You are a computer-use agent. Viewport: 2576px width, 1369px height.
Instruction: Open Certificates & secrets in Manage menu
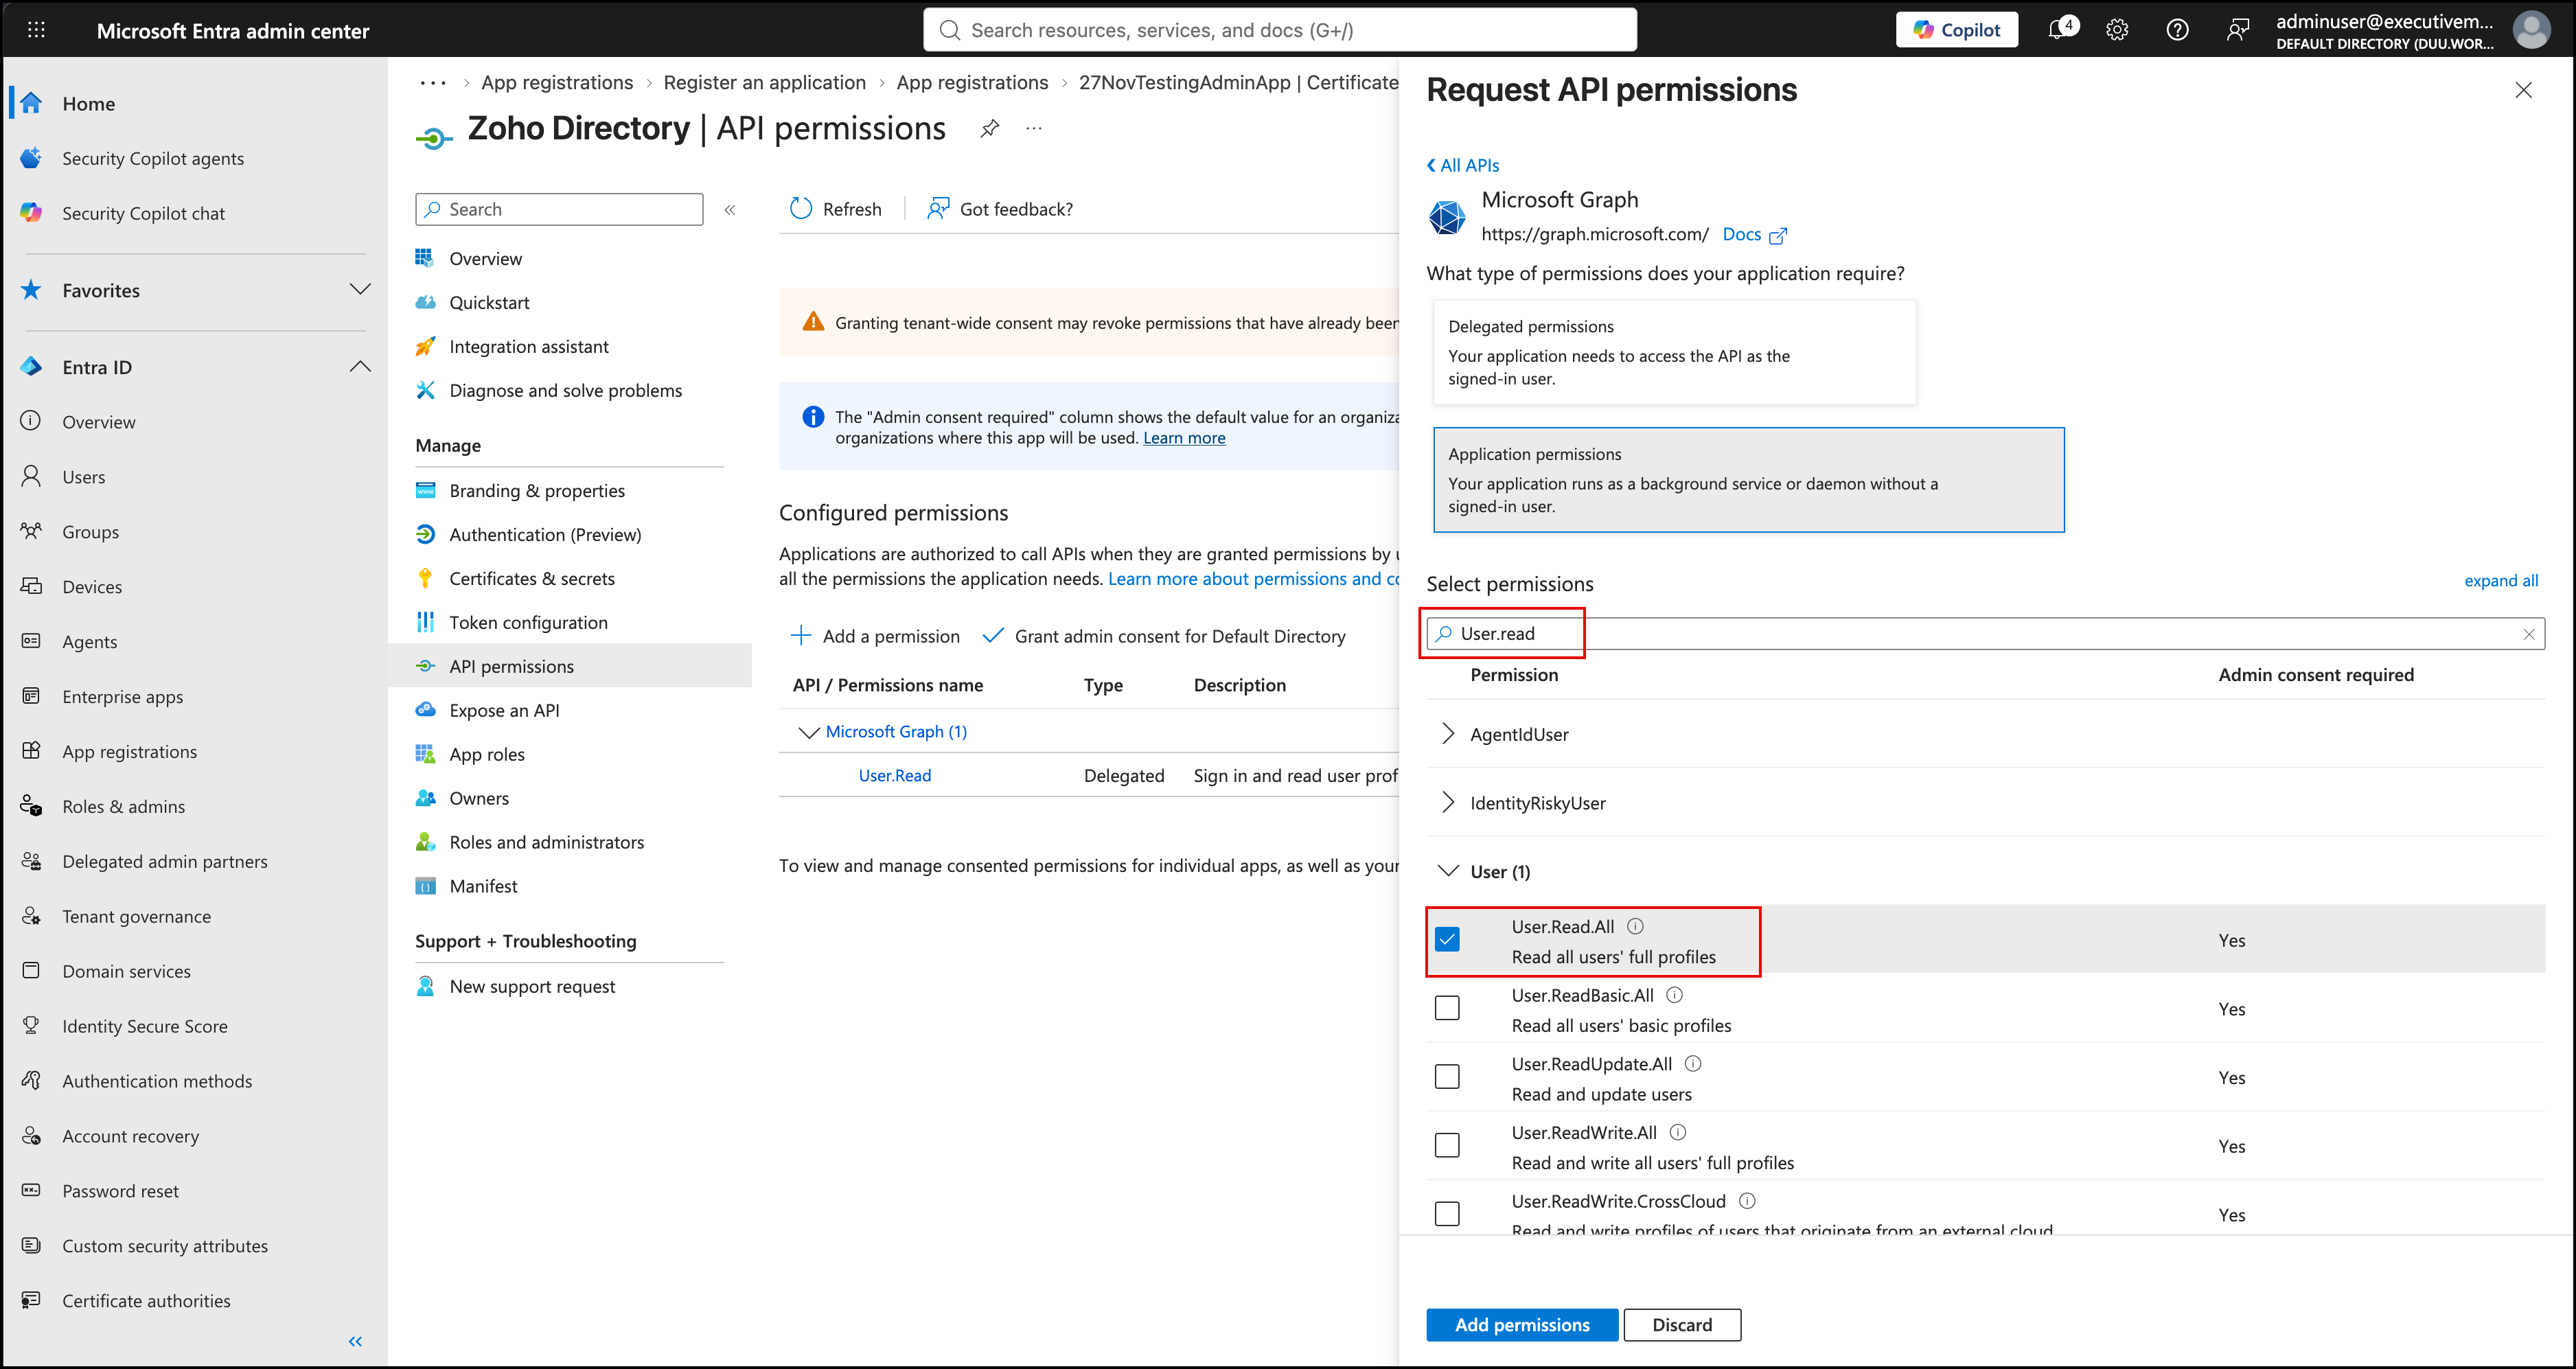(532, 579)
